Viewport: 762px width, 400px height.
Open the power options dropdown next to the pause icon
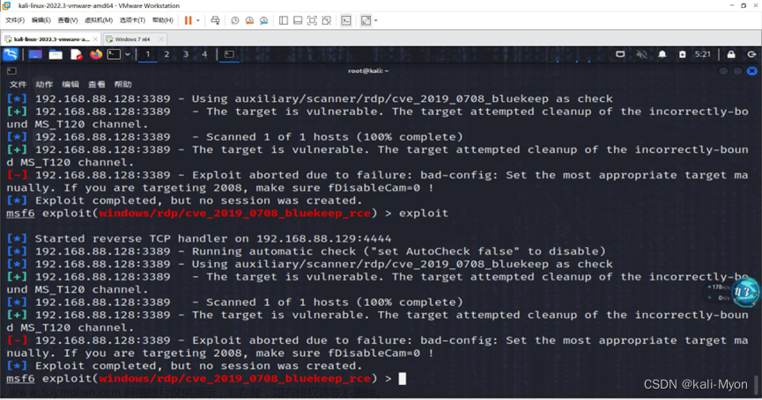point(198,20)
